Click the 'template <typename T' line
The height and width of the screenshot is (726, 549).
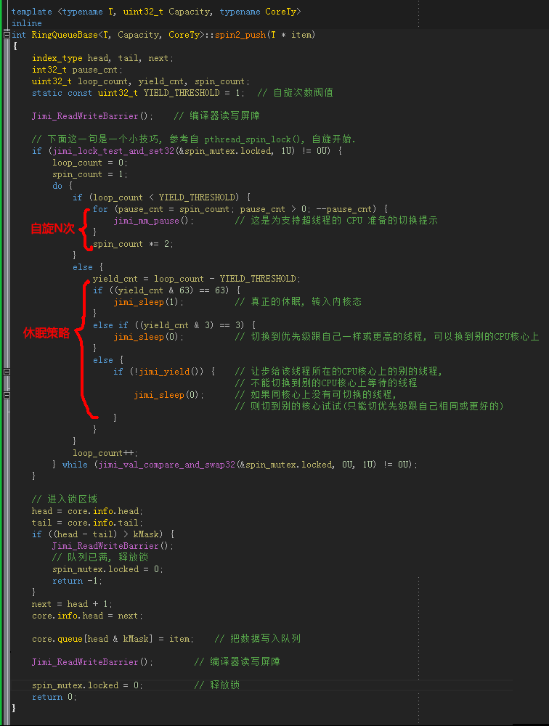(x=156, y=12)
